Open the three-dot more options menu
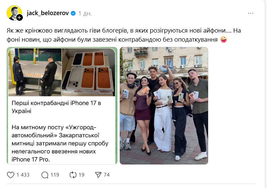Screen dimensions: 267x188 point(251,13)
